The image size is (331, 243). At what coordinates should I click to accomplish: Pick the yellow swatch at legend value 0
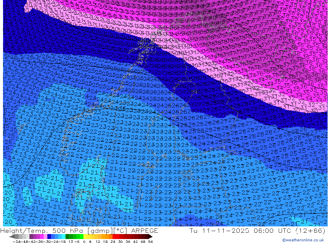click(x=85, y=236)
